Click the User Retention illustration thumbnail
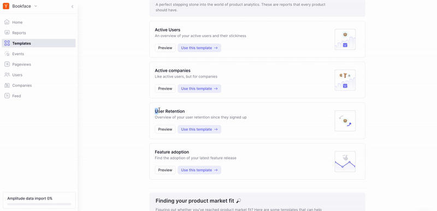The image size is (437, 211). pos(345,121)
